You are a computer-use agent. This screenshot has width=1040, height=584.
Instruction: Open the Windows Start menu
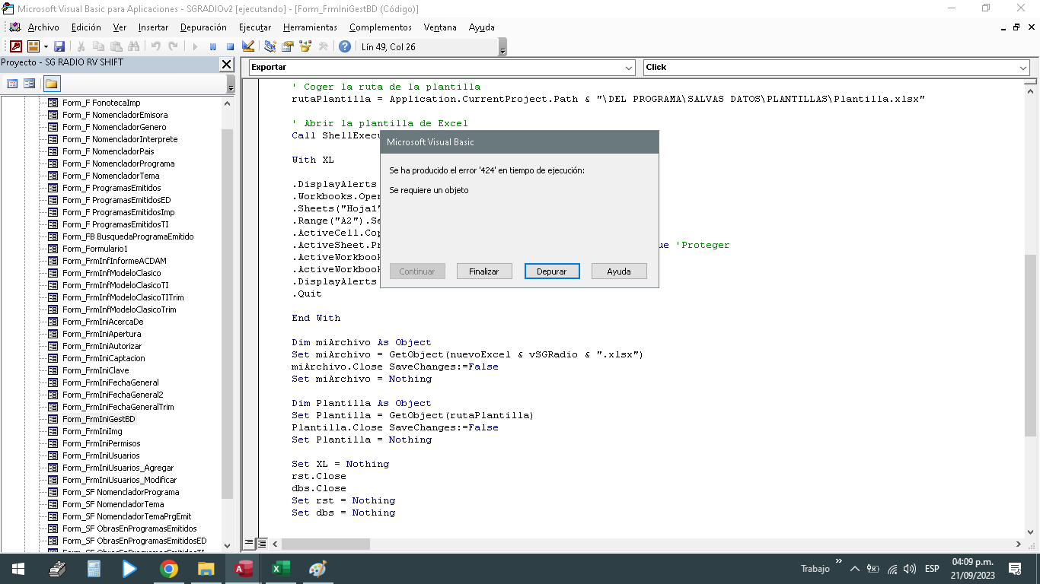point(18,569)
